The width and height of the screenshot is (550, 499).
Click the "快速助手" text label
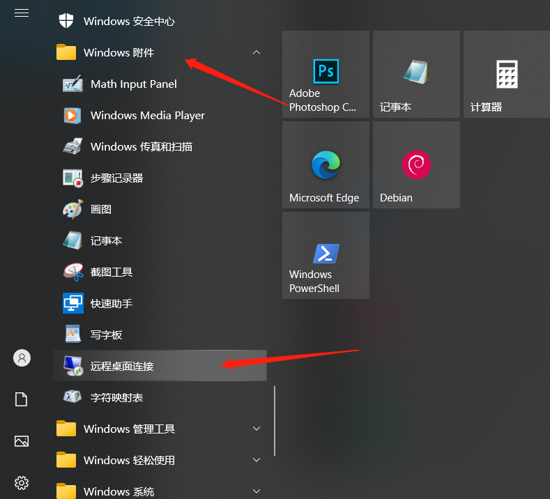coord(112,303)
